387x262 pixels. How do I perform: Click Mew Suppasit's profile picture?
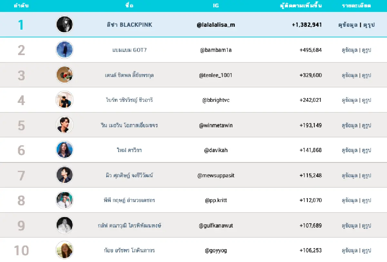[64, 175]
